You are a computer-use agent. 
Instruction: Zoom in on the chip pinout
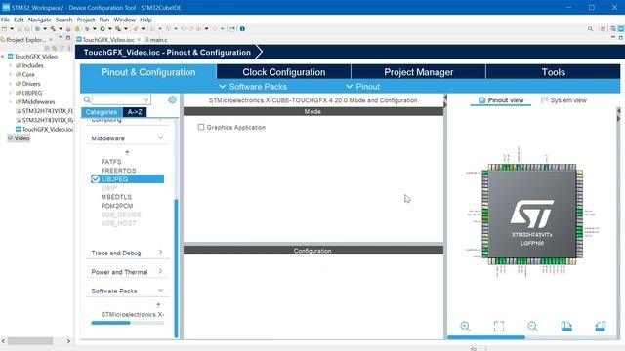(465, 327)
